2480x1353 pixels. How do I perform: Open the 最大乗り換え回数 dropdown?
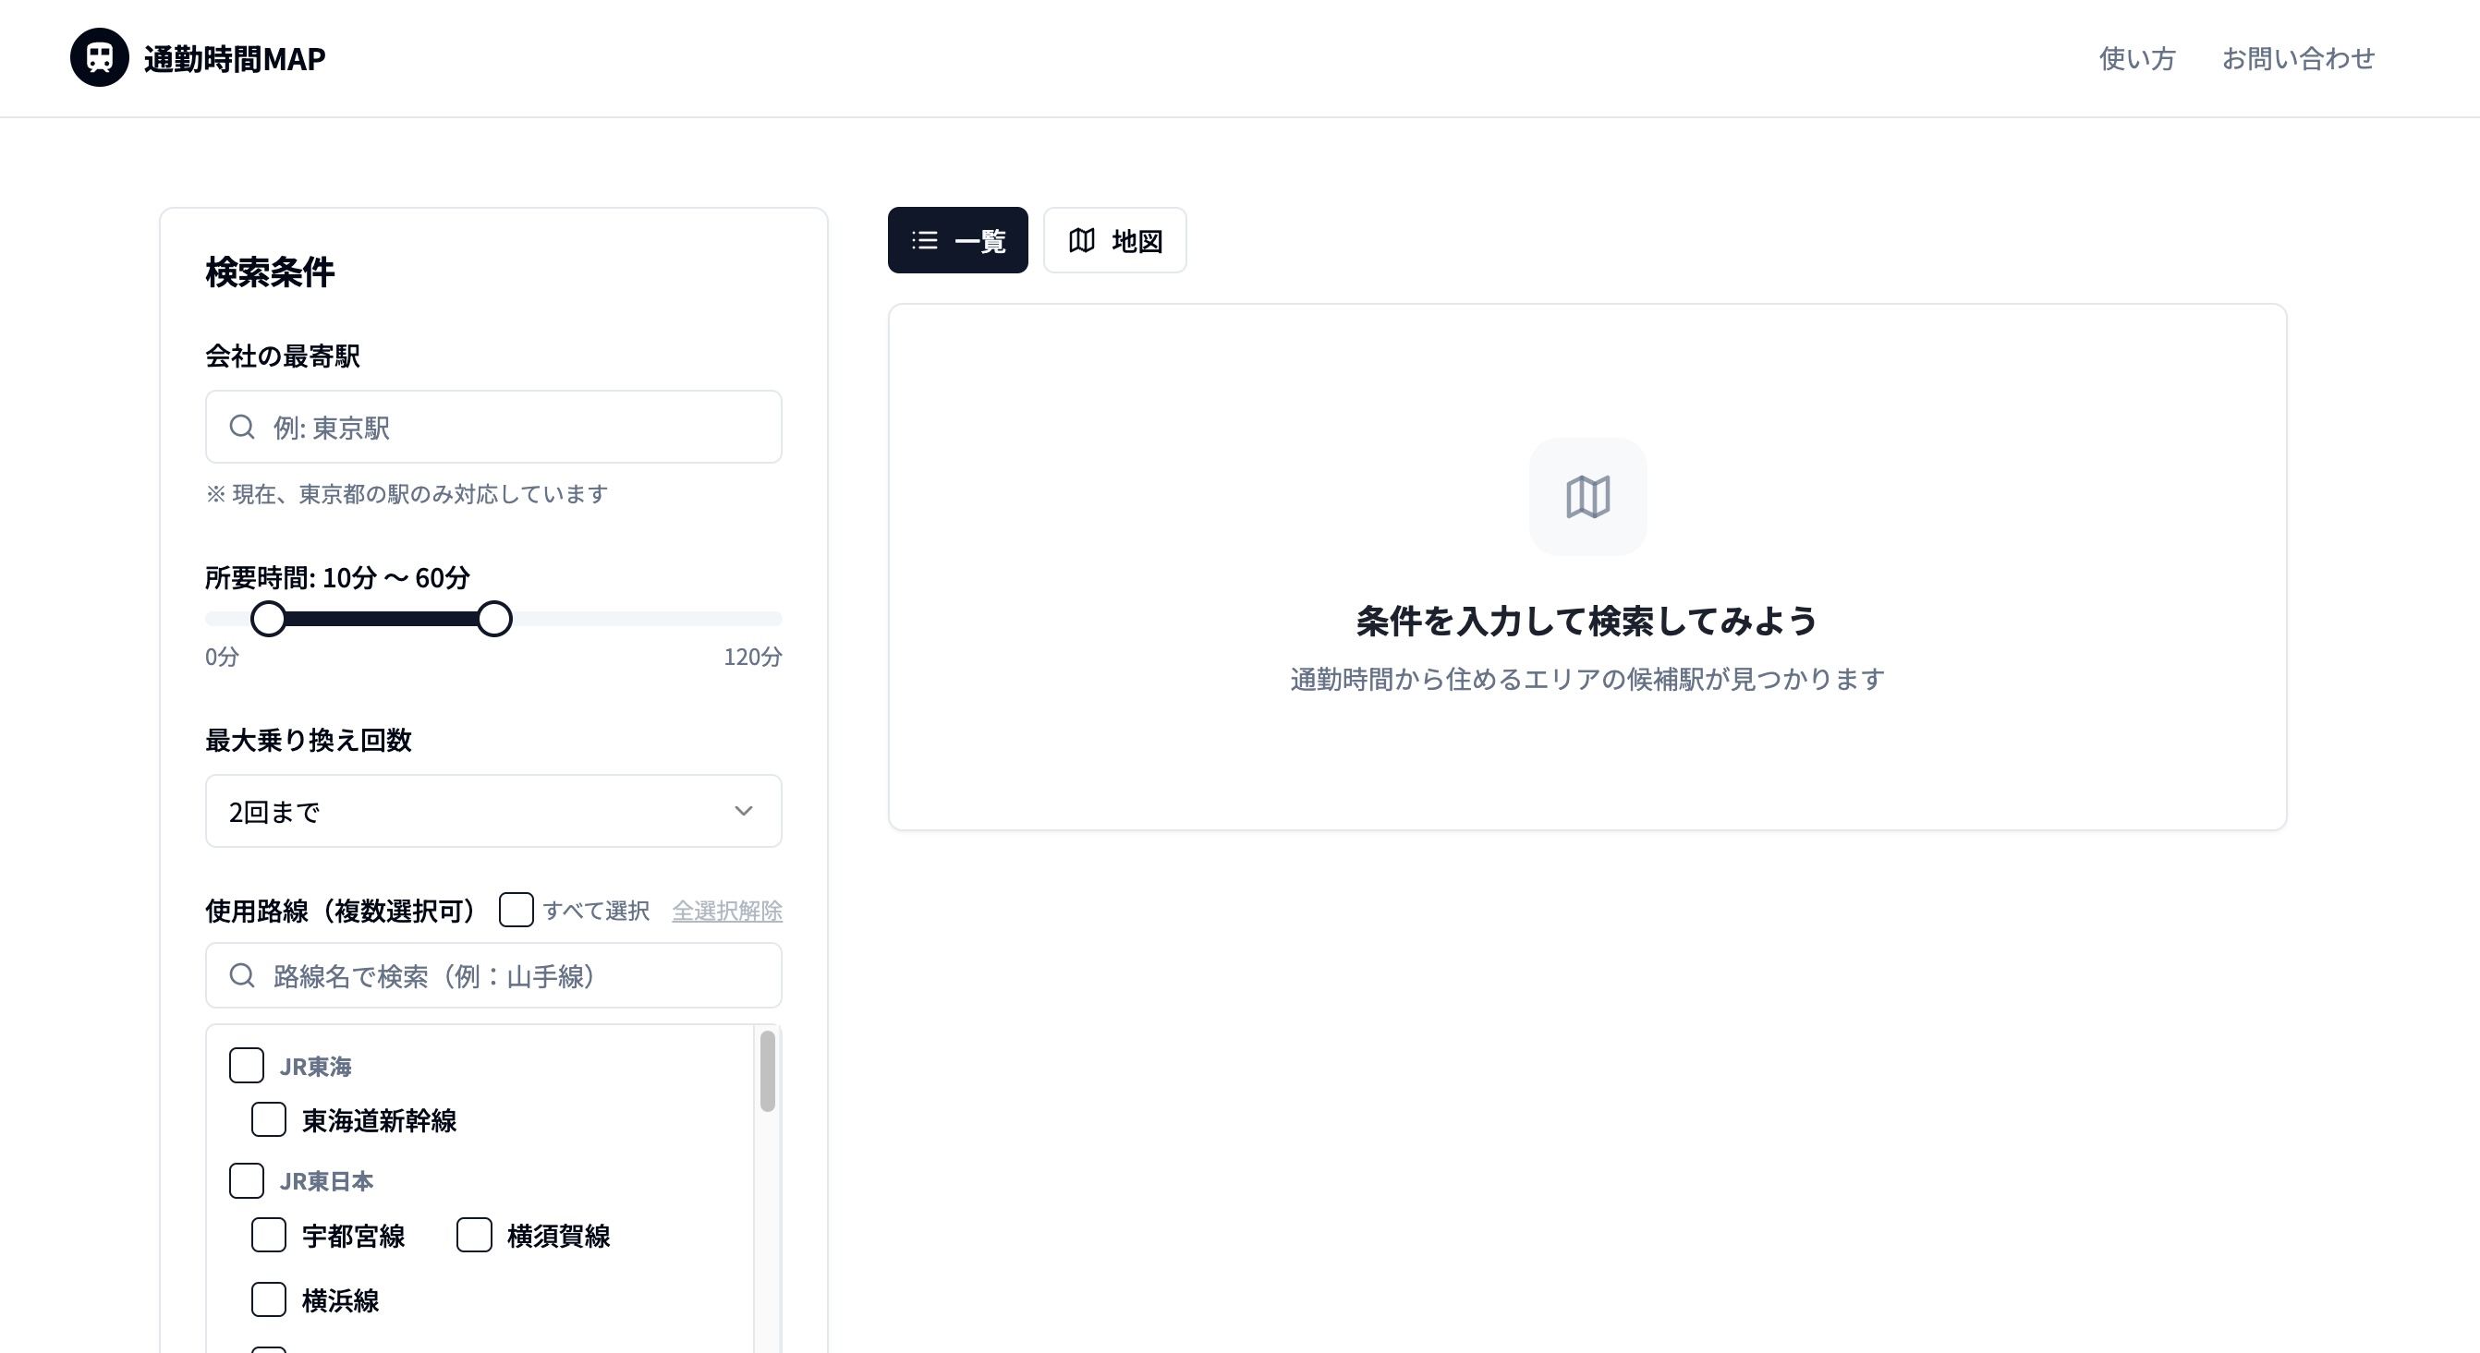[x=492, y=811]
